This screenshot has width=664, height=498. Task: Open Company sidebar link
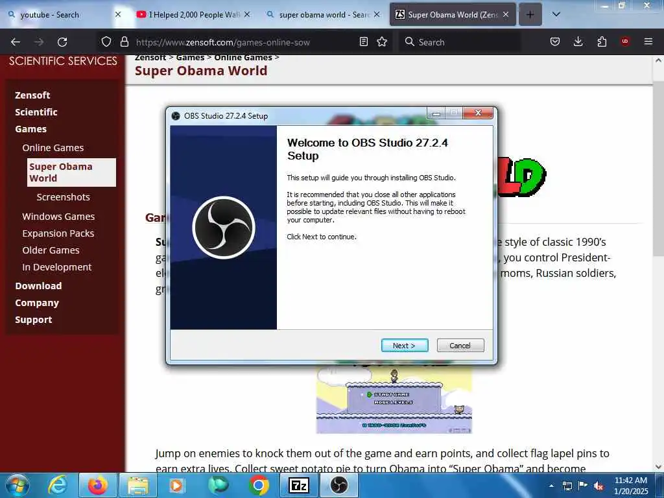37,303
